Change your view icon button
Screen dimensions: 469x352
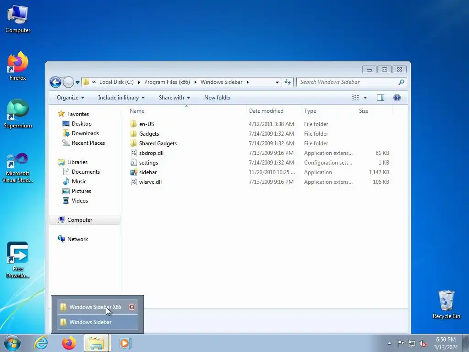tap(355, 98)
